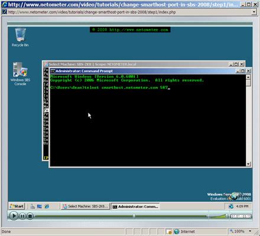Pause the tutorial video
The height and width of the screenshot is (236, 260).
pyautogui.click(x=22, y=216)
